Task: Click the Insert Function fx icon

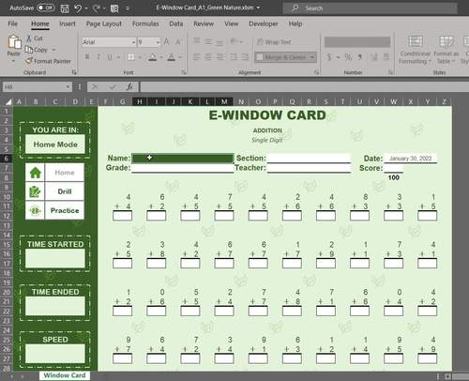Action: [x=129, y=87]
